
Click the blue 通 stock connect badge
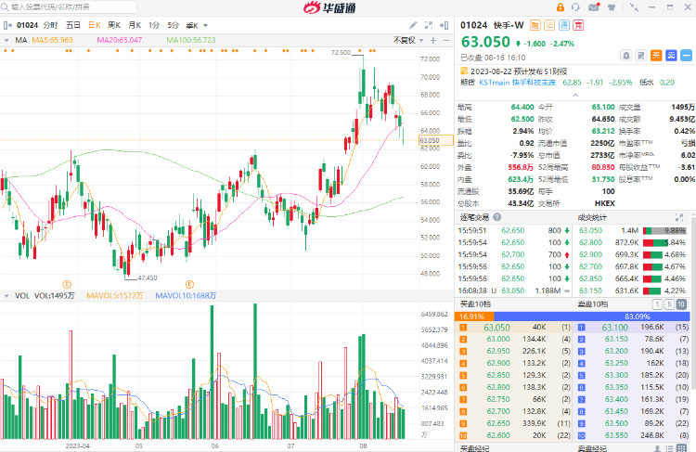click(x=563, y=25)
